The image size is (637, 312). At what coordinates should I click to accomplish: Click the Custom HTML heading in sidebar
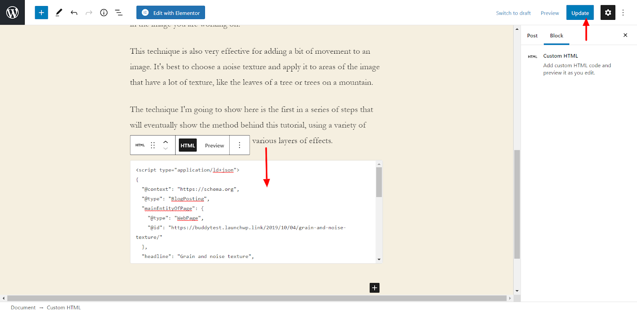[561, 56]
